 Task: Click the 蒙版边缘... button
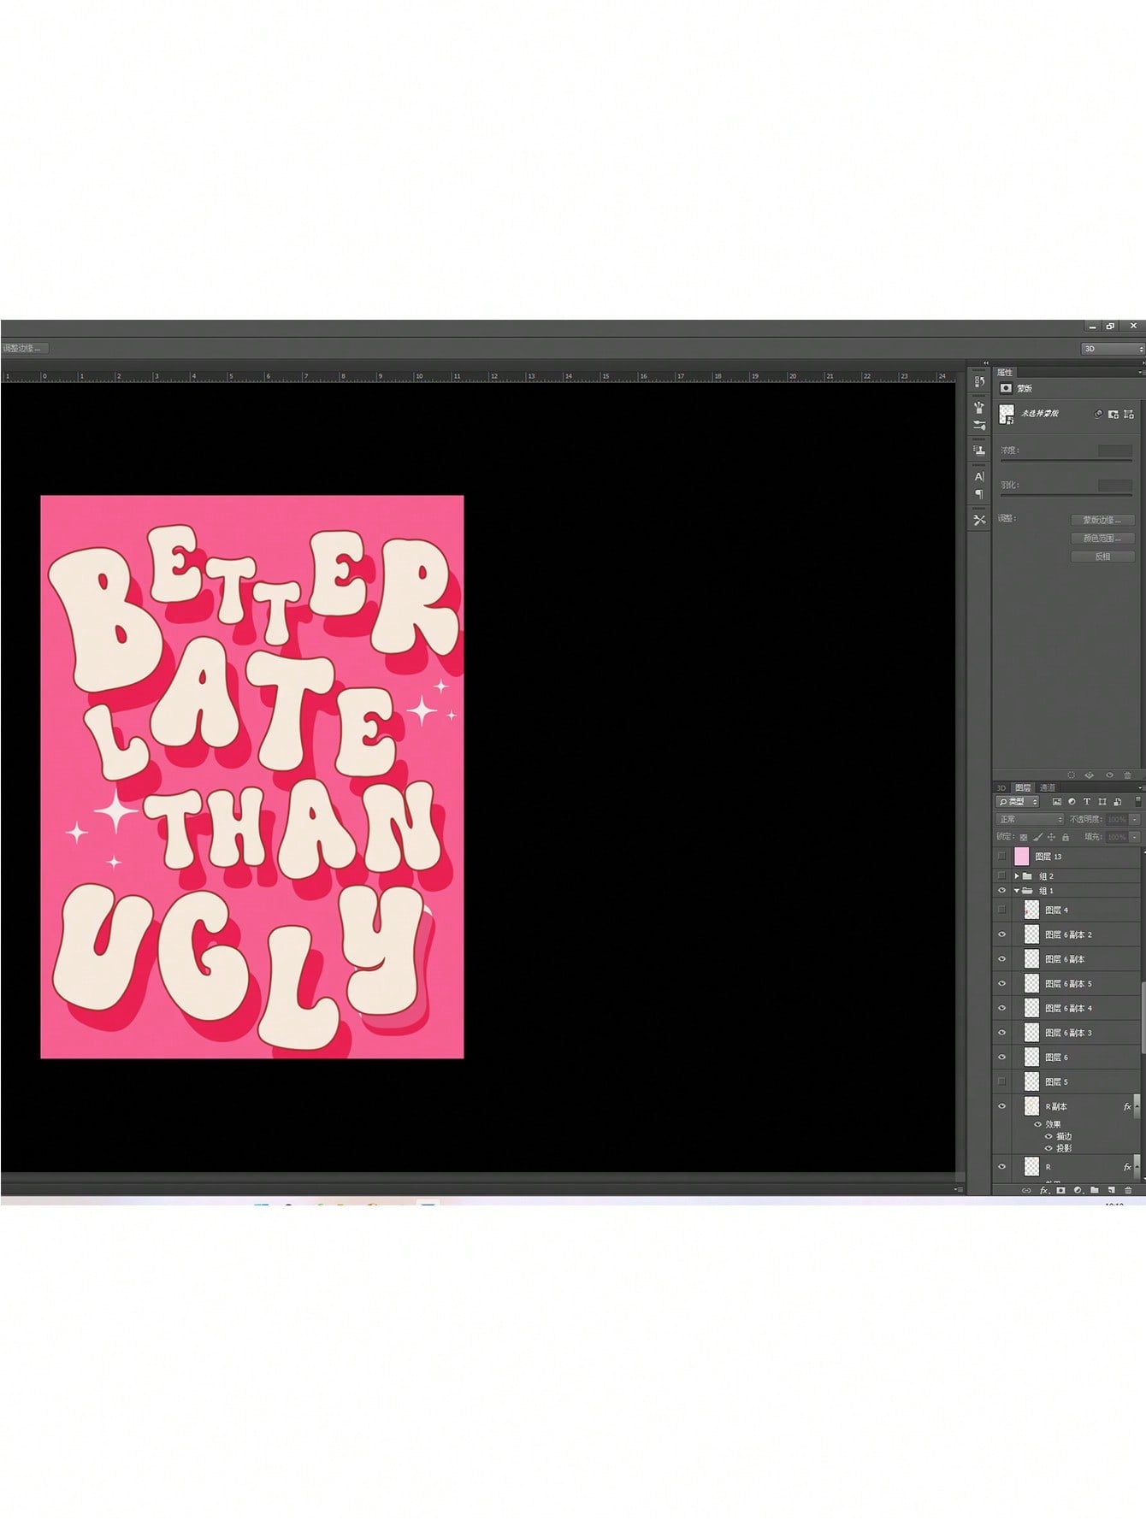[x=1102, y=520]
